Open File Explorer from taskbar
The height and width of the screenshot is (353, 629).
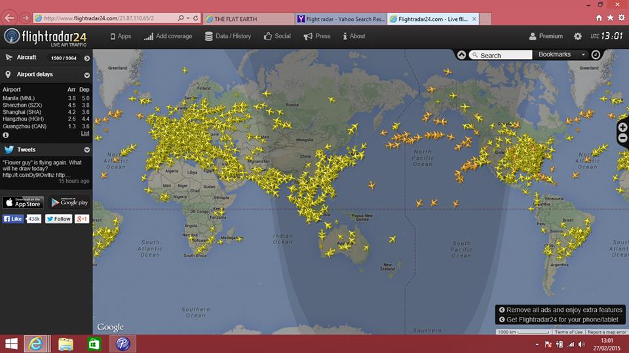[x=66, y=344]
